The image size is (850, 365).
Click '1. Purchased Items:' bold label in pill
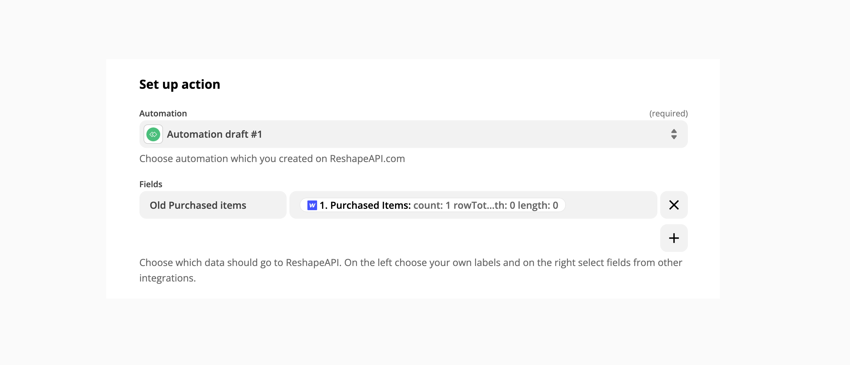click(365, 205)
